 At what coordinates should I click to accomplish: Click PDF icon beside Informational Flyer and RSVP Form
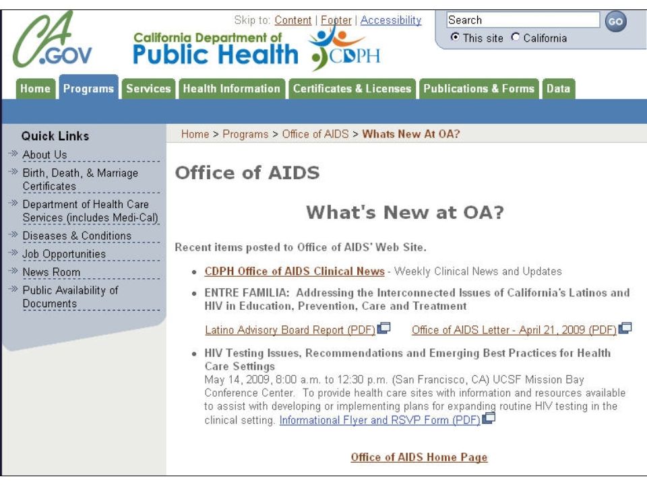pyautogui.click(x=489, y=418)
